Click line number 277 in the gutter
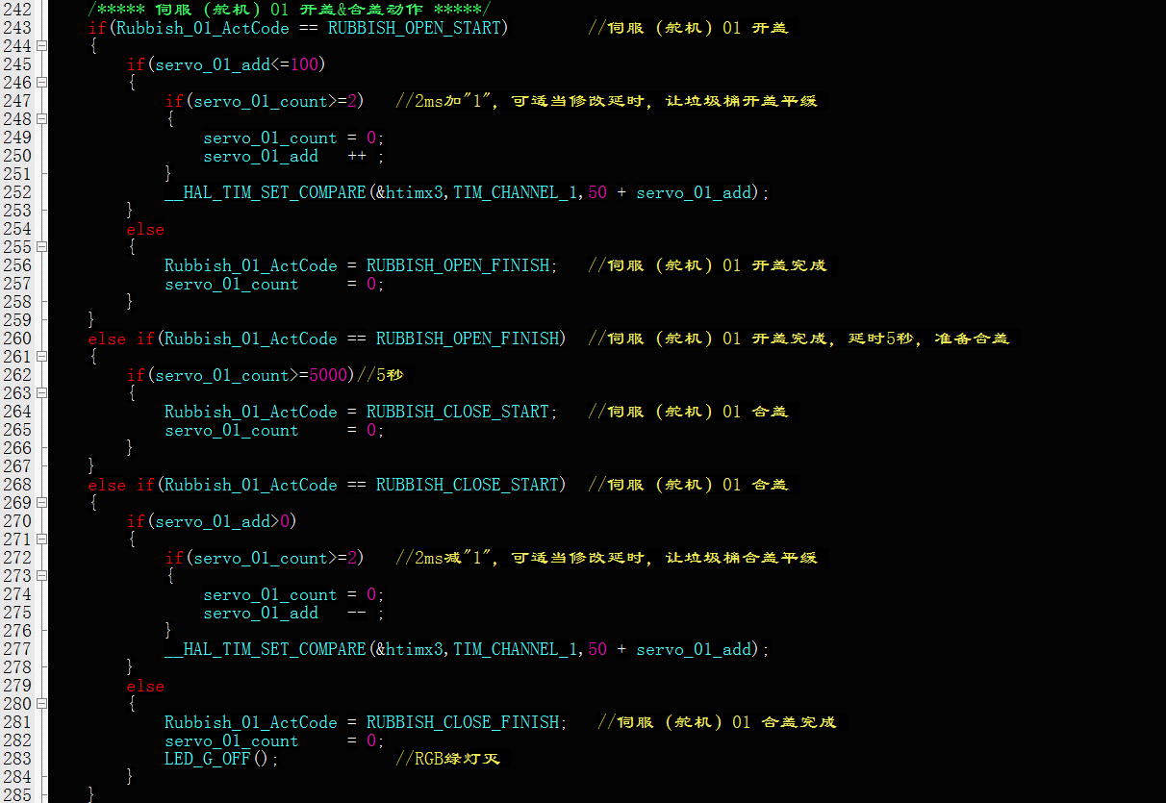The width and height of the screenshot is (1166, 803). [x=17, y=649]
